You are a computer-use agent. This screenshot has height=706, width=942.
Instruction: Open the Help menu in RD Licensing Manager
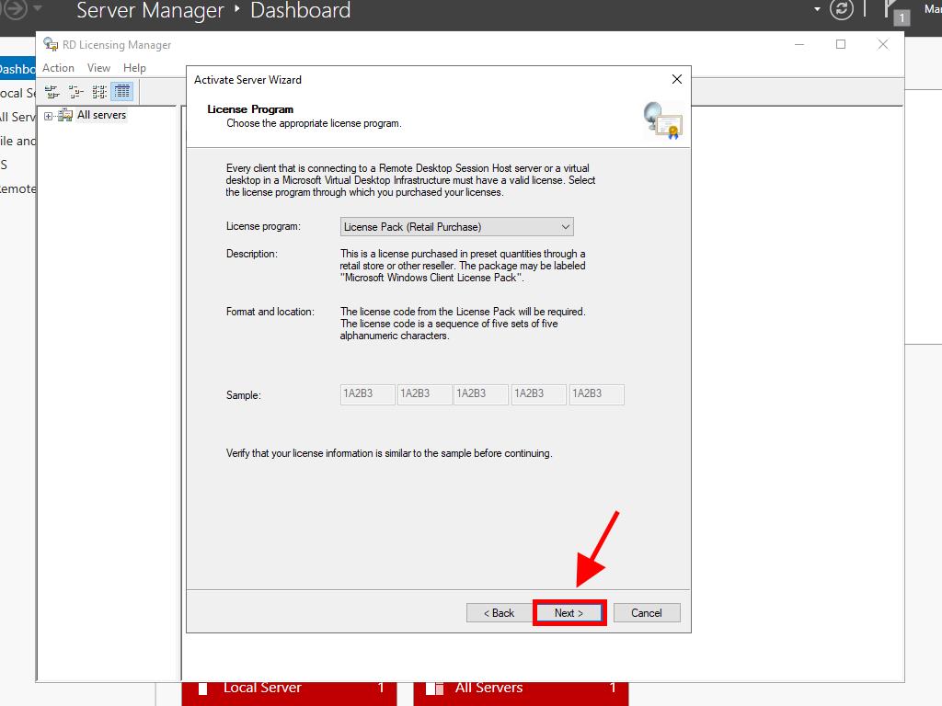pos(134,68)
